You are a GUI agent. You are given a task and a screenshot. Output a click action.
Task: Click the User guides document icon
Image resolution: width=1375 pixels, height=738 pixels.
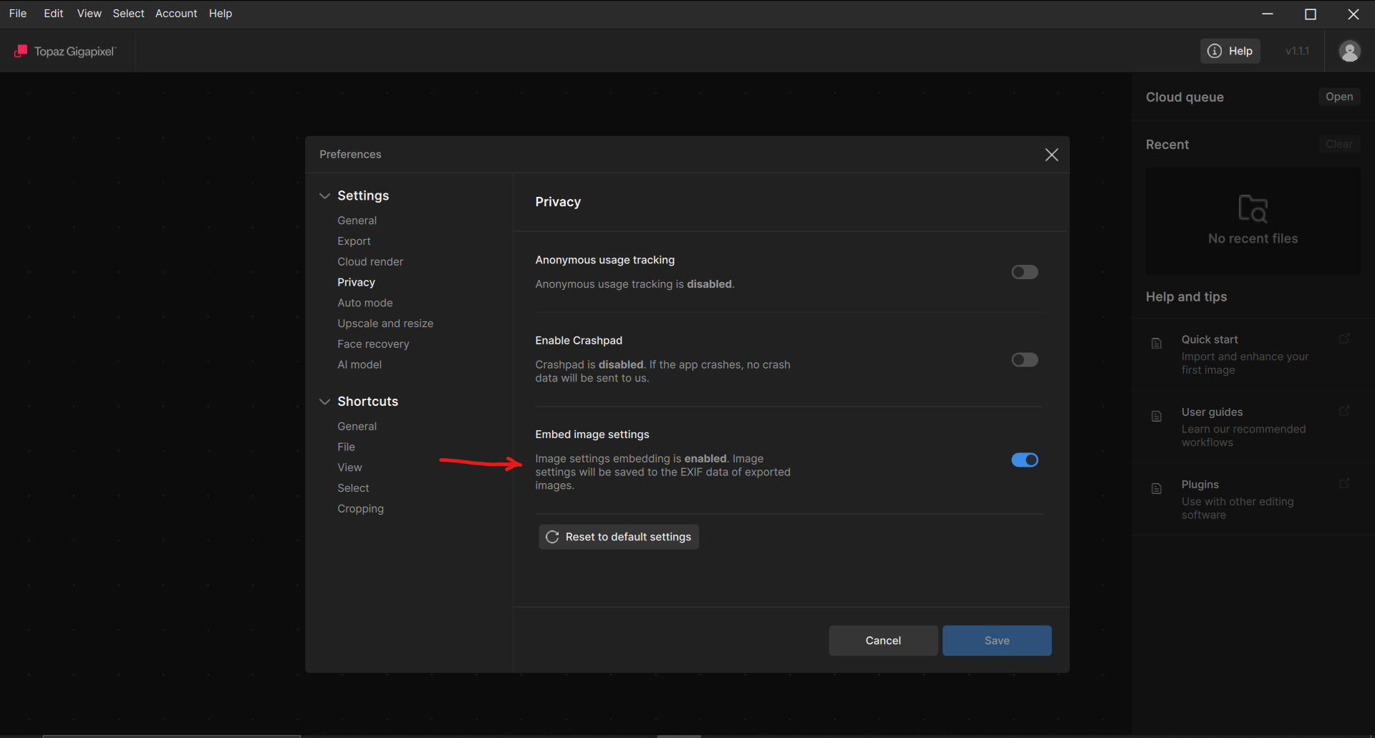point(1156,417)
